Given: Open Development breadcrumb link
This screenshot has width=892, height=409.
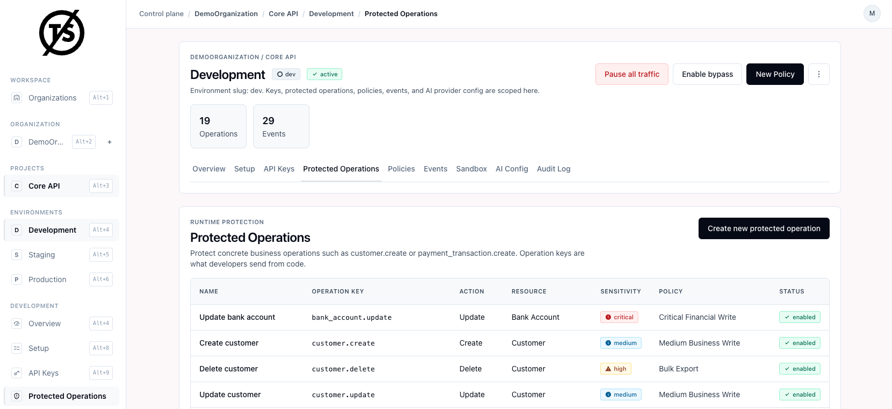Looking at the screenshot, I should click(331, 14).
